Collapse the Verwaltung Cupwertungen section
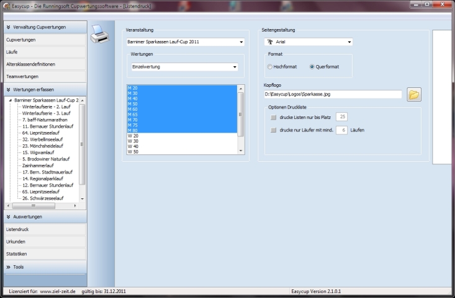 (8, 27)
